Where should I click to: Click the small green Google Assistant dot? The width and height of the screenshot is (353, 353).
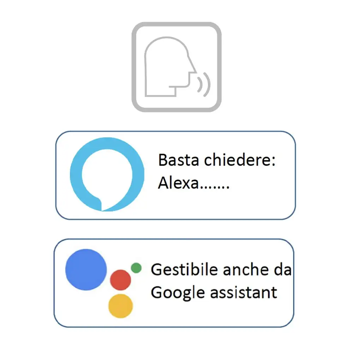pos(136,268)
